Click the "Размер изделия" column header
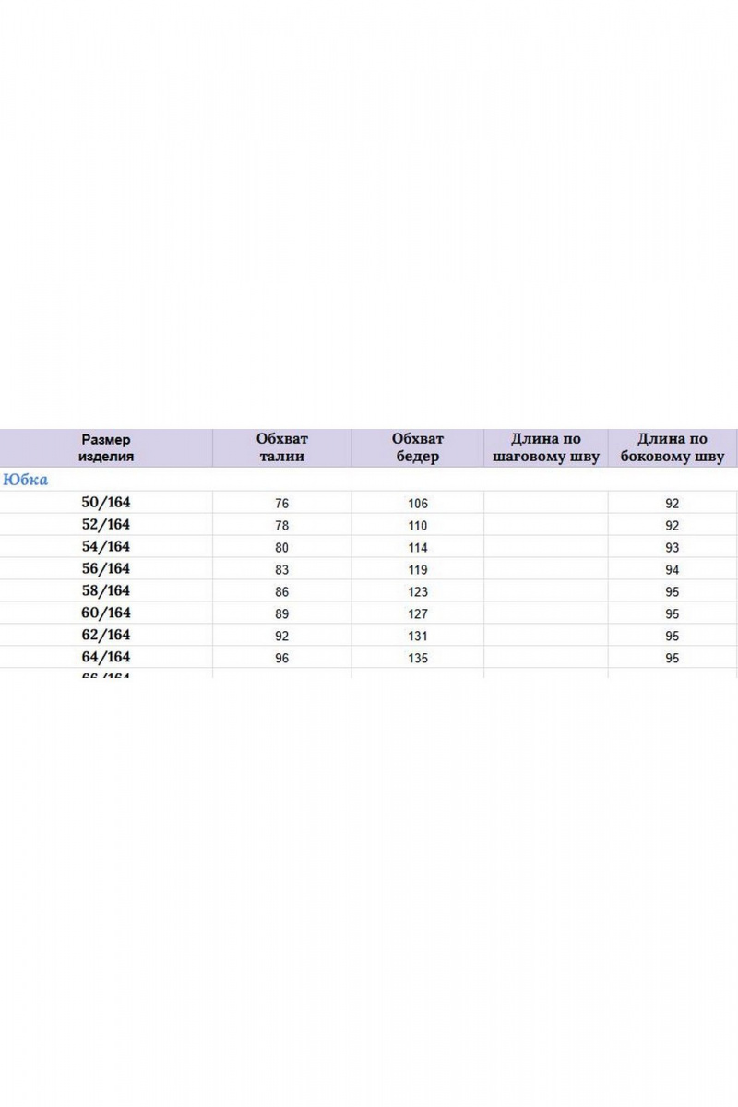The width and height of the screenshot is (738, 1107). click(x=106, y=448)
